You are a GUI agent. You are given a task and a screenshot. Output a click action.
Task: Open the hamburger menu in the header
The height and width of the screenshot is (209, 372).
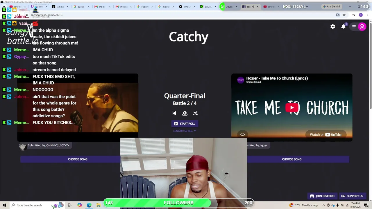[354, 27]
